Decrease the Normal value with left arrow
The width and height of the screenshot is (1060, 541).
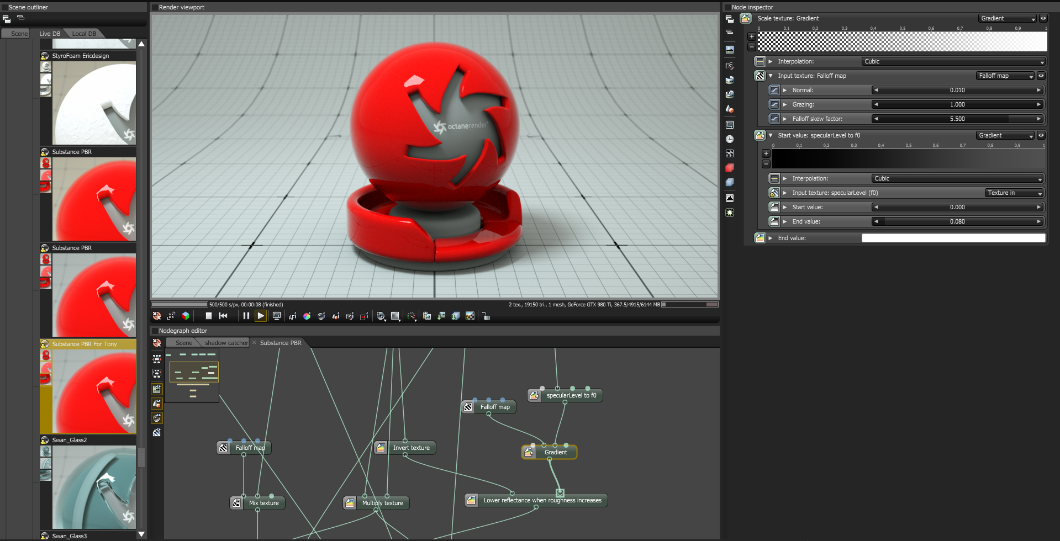[876, 90]
